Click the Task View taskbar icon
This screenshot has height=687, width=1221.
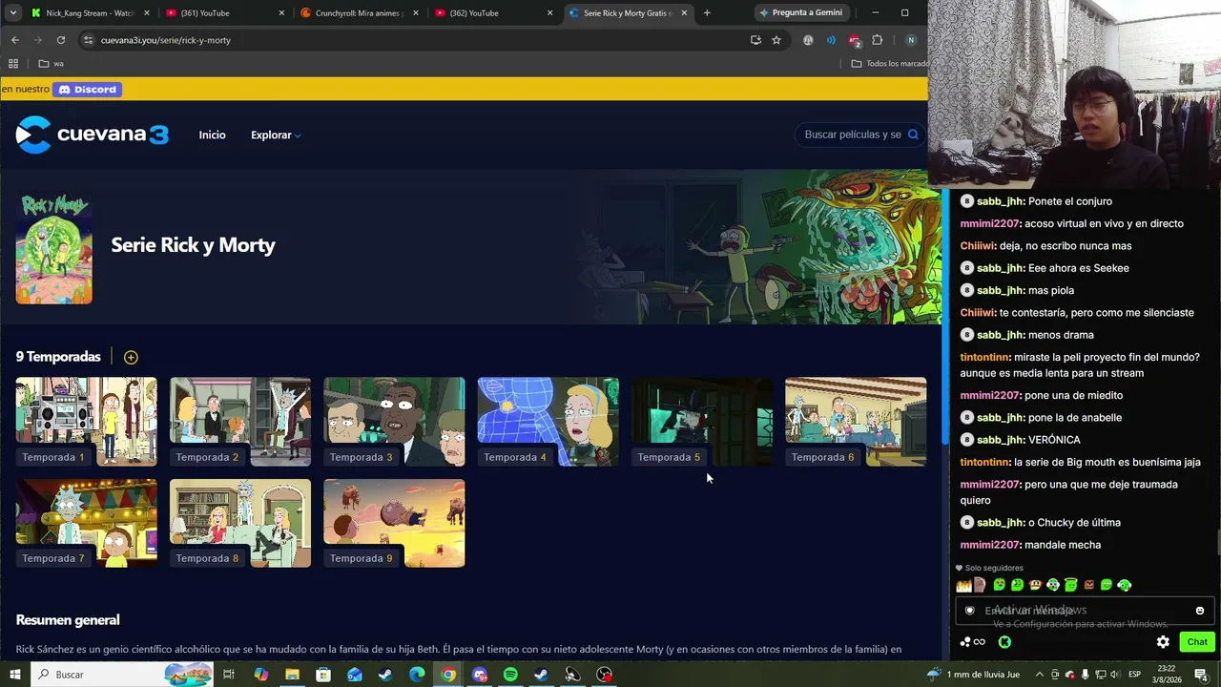pos(229,675)
